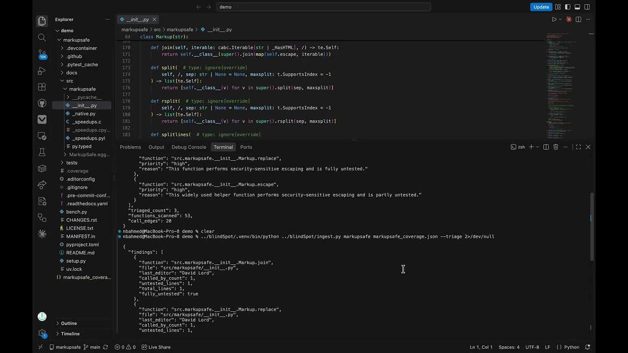Click the terminal vertical scrollbar

click(592, 227)
